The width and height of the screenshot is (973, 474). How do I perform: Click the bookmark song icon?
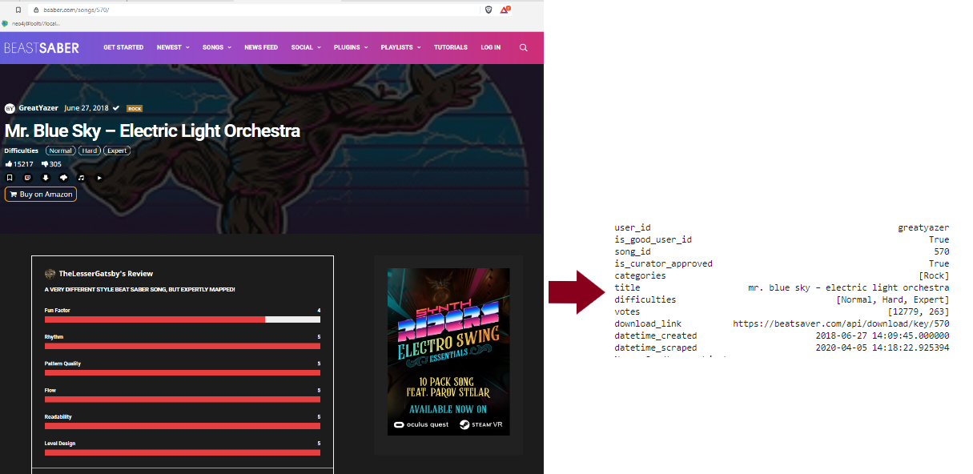[10, 178]
